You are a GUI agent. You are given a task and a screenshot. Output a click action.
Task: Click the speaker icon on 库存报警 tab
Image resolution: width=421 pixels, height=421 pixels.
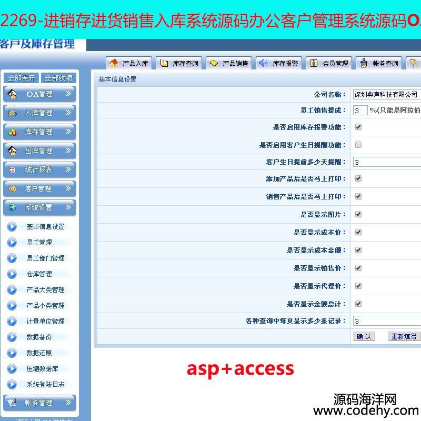coord(264,63)
